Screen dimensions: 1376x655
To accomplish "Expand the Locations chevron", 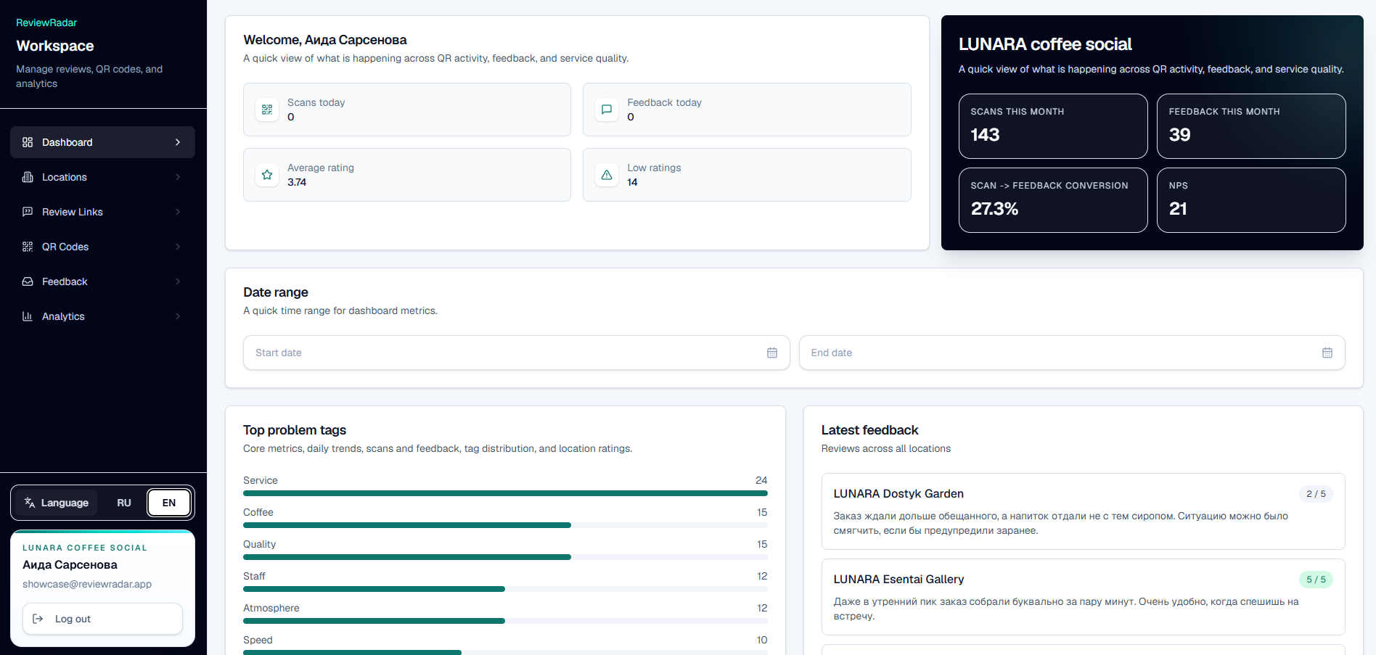I will pos(178,177).
